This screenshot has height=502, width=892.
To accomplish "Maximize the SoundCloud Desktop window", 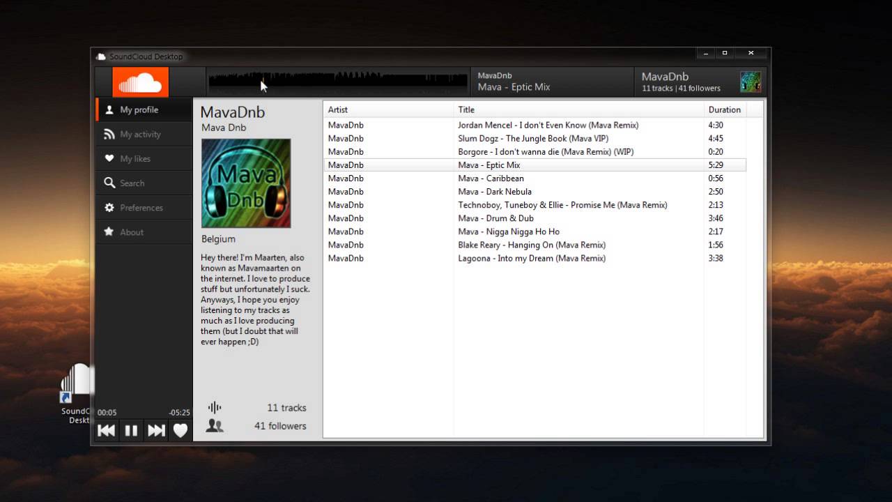I will click(x=725, y=53).
